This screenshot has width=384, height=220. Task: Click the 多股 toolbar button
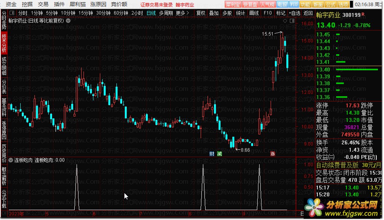click(227, 13)
